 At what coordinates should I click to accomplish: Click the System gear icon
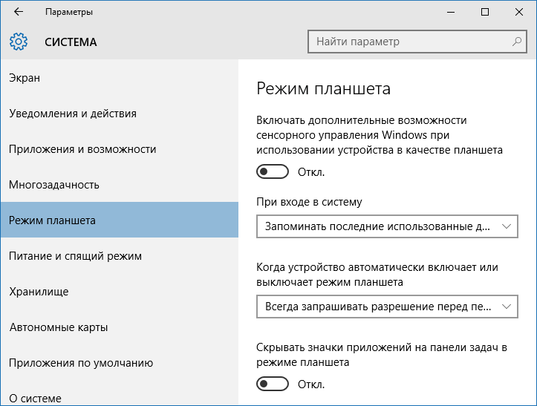19,42
